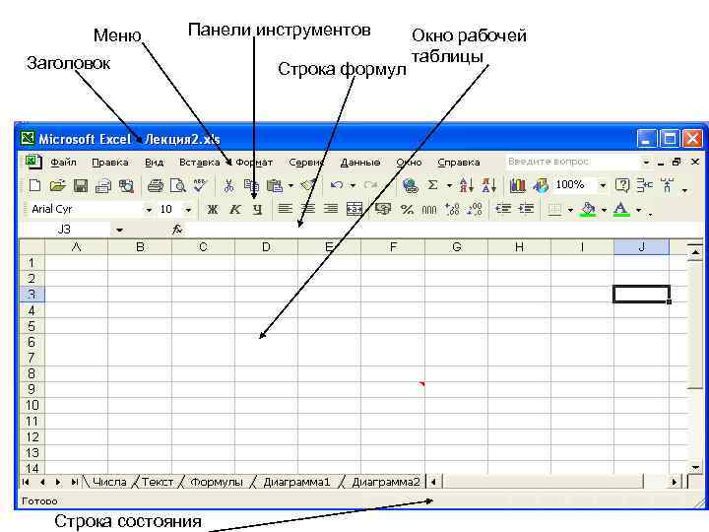Open the Файл menu
Screen dimensions: 709x532
pos(63,162)
